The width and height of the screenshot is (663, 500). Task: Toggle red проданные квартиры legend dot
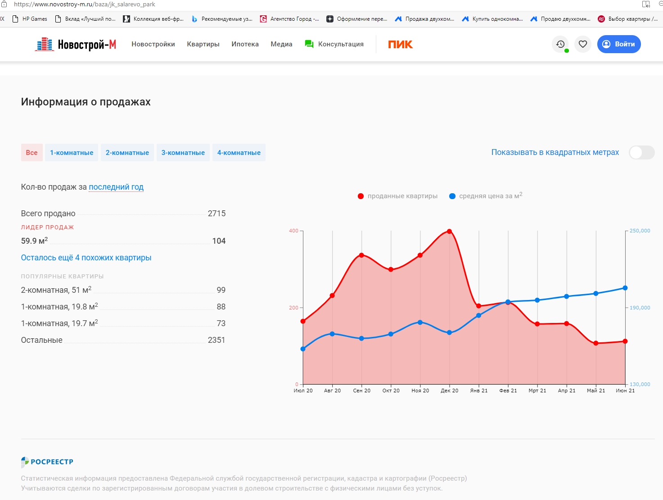[x=361, y=196]
